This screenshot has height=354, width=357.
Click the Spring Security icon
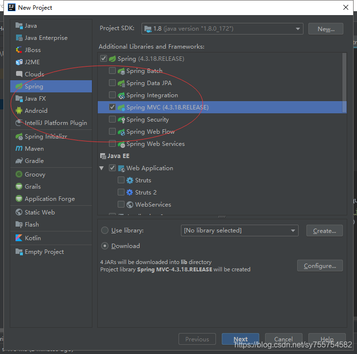point(122,120)
